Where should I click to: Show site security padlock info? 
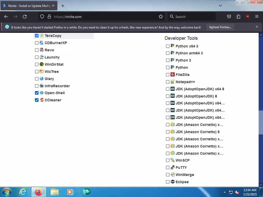point(49,17)
